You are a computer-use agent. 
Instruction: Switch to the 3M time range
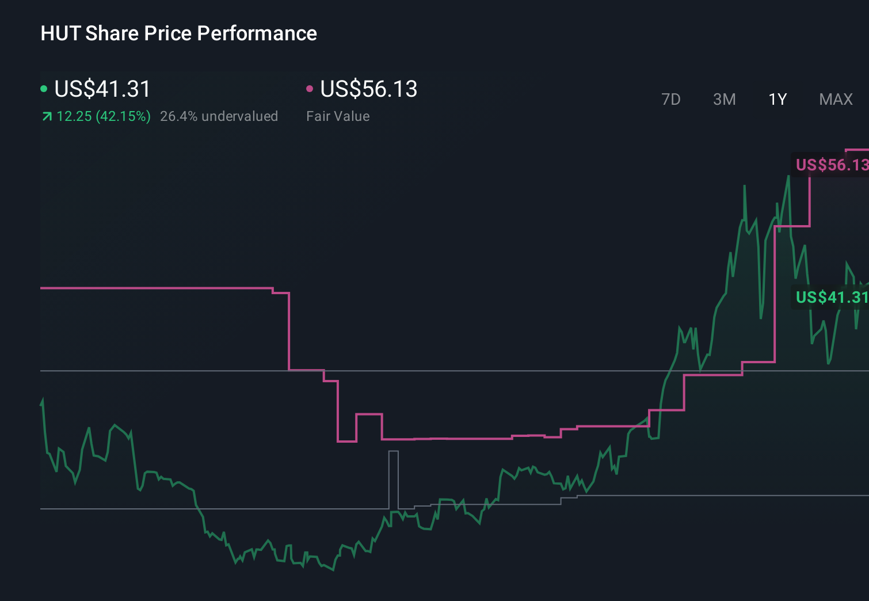(x=724, y=99)
